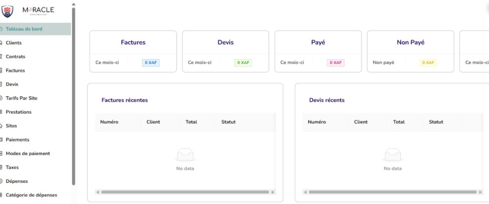Open the Dépenses page
Screen dimensions: 489x204
(x=17, y=181)
